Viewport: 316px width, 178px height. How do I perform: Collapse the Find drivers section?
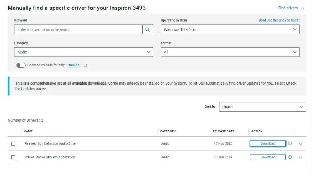(x=291, y=8)
